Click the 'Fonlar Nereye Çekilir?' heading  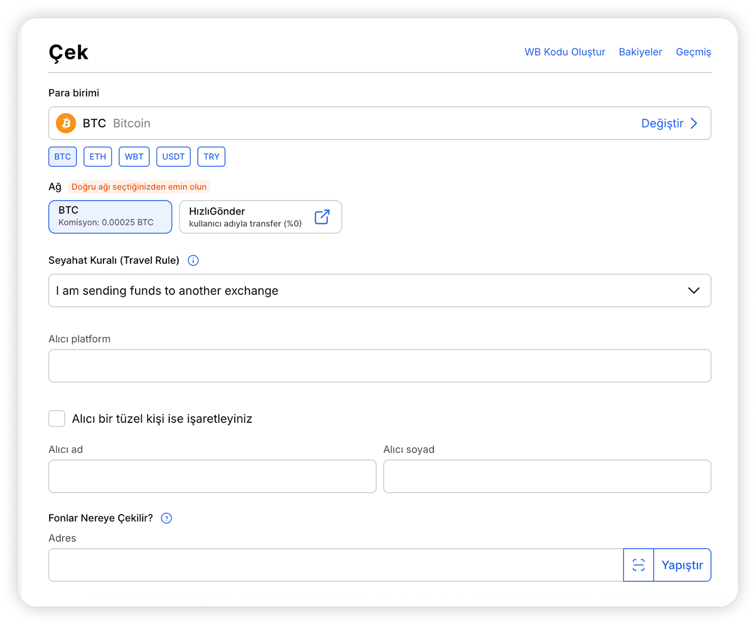click(101, 518)
